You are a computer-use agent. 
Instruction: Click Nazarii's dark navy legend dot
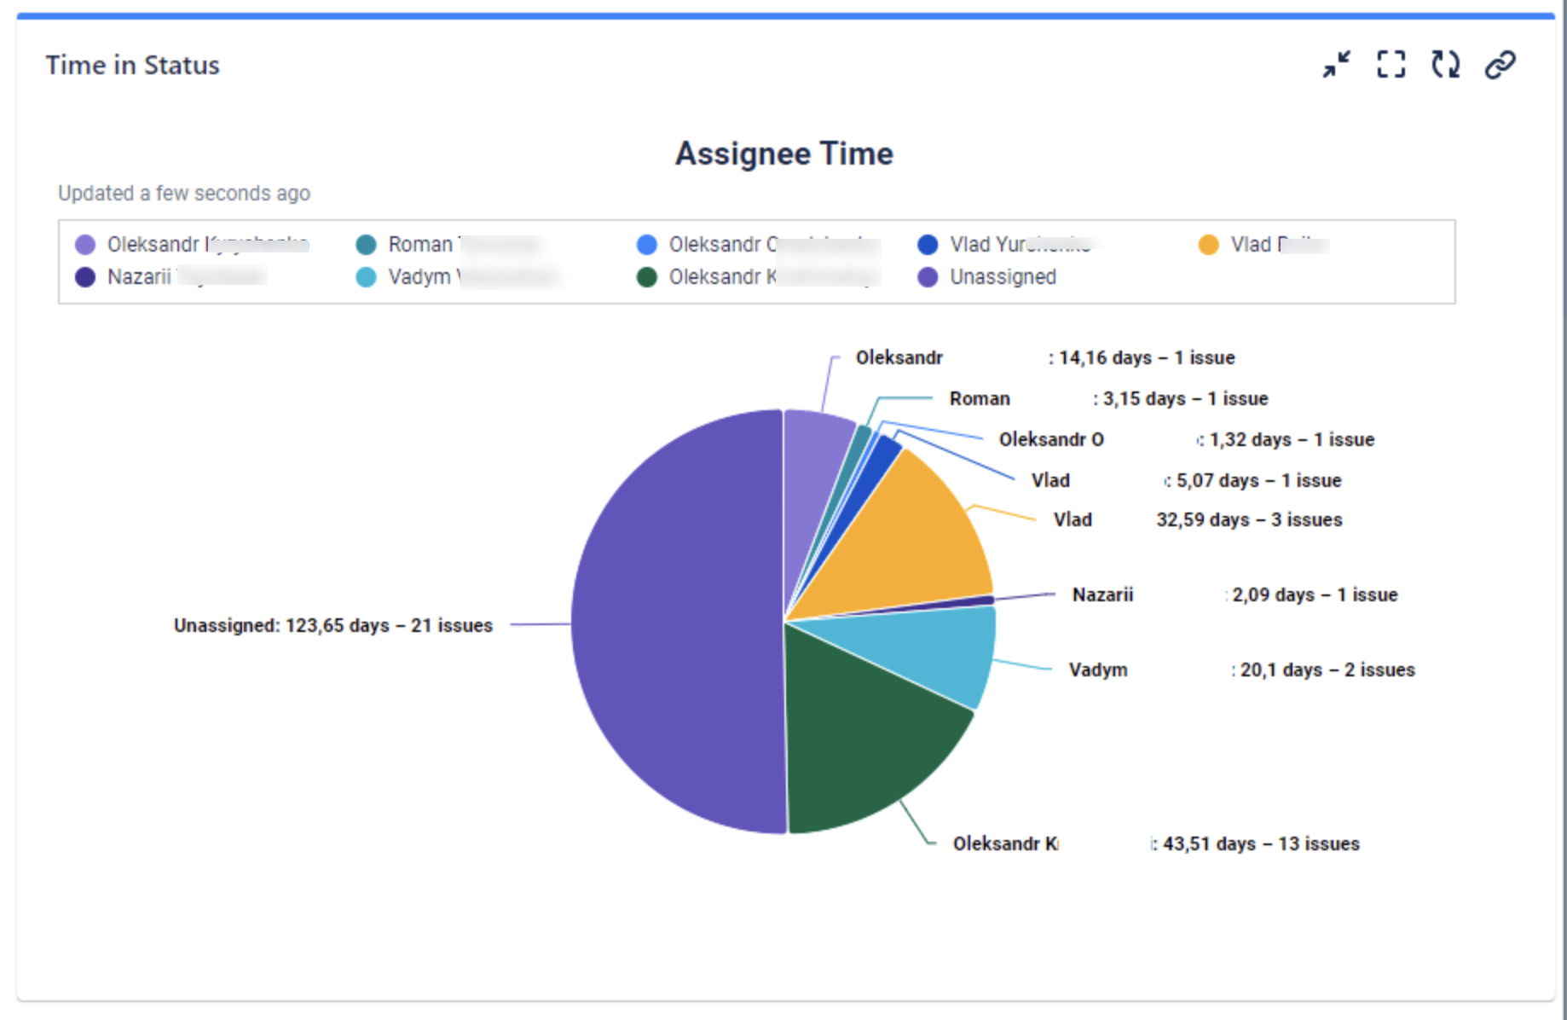(x=85, y=276)
